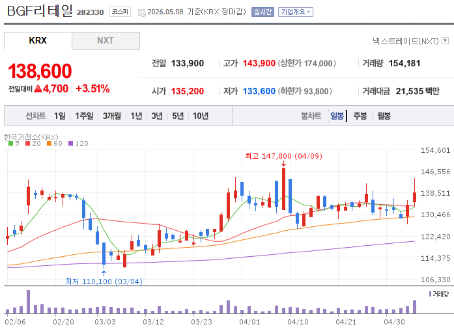Click the 실시간 button

coord(262,12)
